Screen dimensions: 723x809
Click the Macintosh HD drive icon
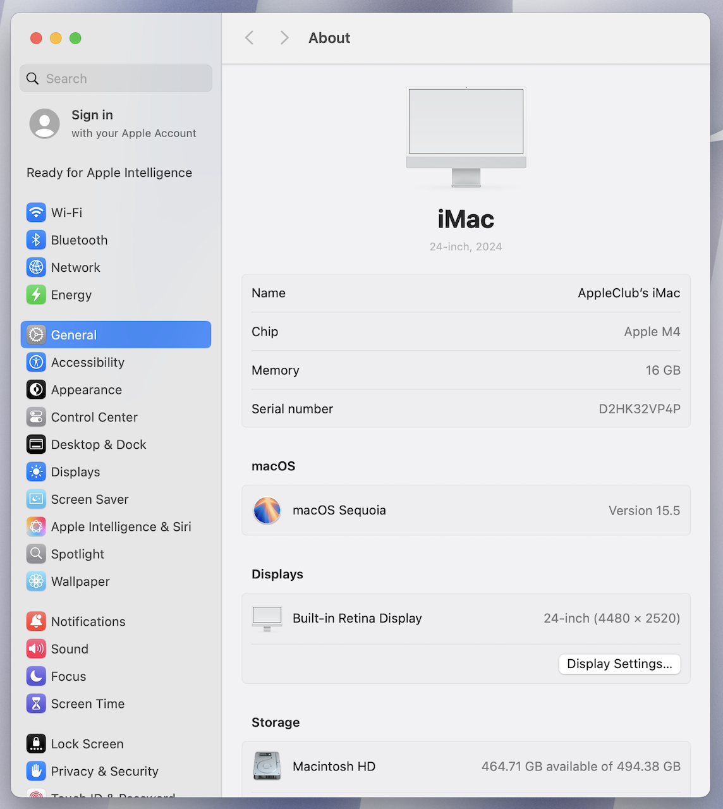(x=267, y=766)
